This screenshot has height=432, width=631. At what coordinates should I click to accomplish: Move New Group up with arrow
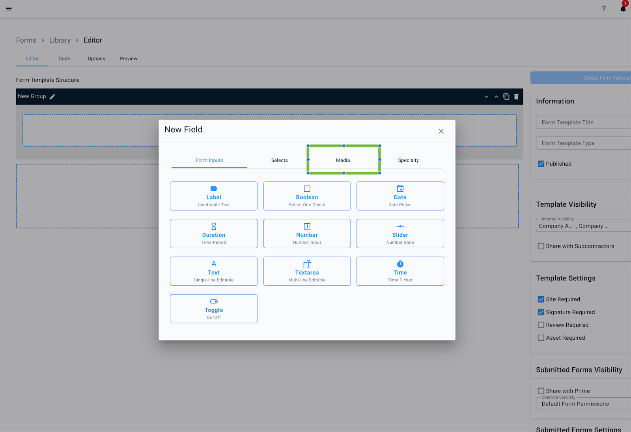[497, 97]
